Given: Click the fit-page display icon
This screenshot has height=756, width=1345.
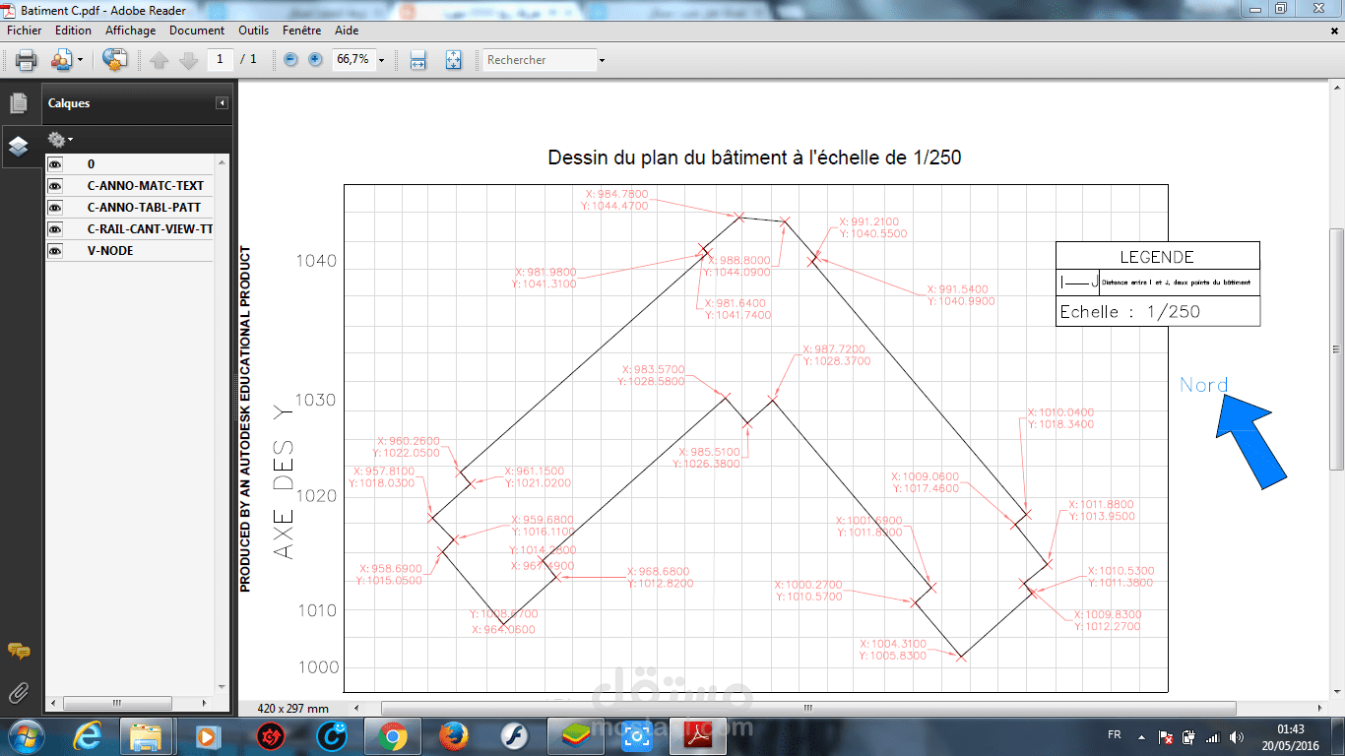Looking at the screenshot, I should click(x=453, y=60).
